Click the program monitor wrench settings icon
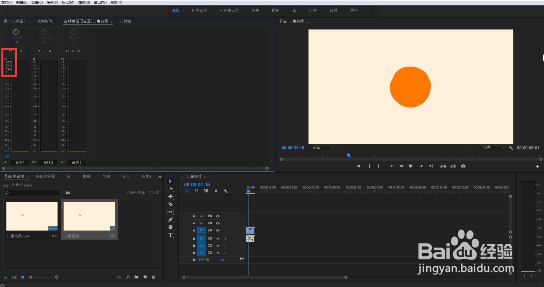 click(x=511, y=148)
